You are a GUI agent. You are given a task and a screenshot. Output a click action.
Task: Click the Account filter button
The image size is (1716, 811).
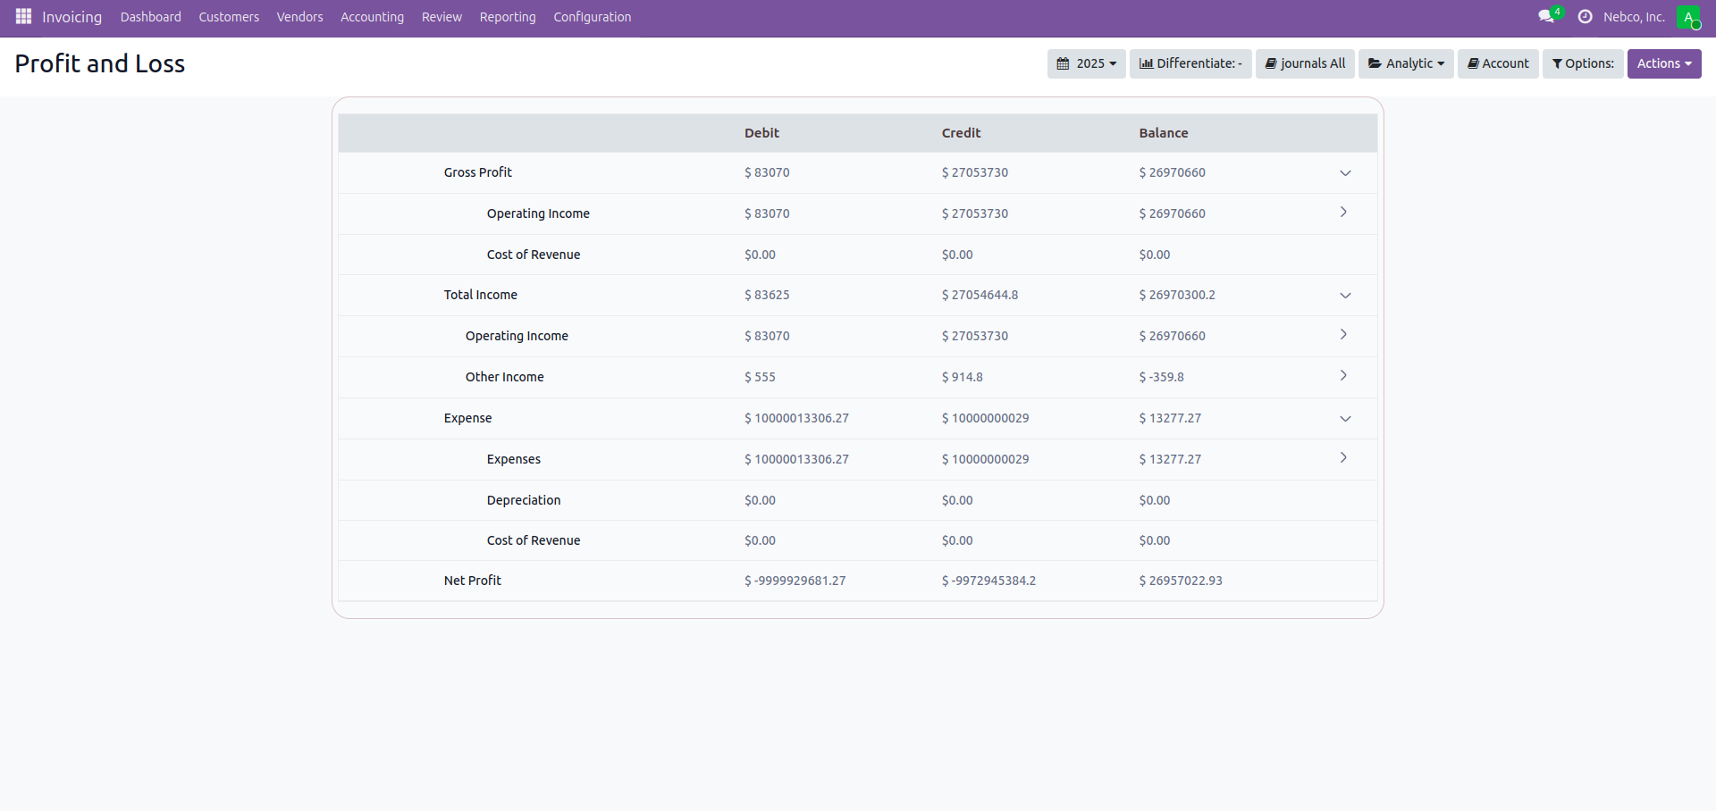[x=1498, y=63]
